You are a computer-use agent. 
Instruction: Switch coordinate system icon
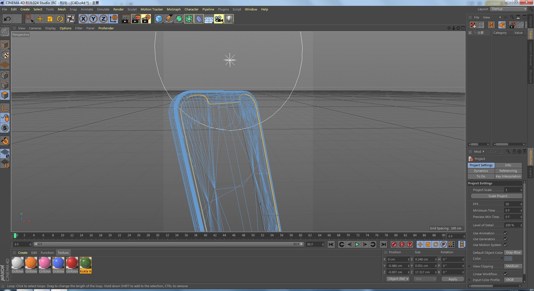coord(113,19)
